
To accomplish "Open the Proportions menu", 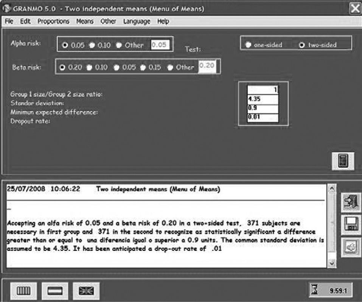I will [53, 22].
